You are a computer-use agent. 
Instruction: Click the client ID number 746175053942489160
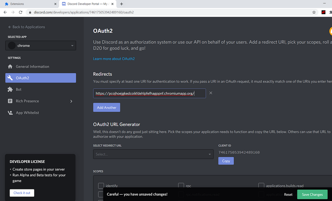point(239,152)
